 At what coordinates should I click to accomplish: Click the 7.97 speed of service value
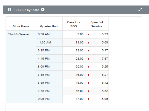(x=105, y=59)
